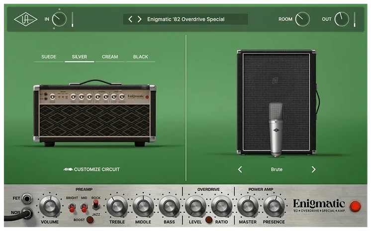Turn the MIDDLE knob

pos(143,206)
